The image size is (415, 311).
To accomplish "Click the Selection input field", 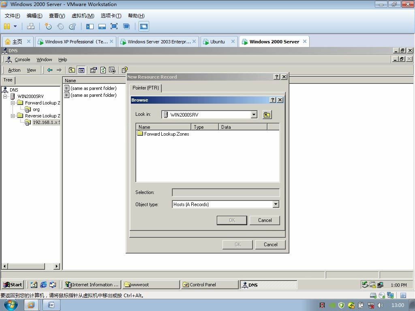I will tap(226, 192).
